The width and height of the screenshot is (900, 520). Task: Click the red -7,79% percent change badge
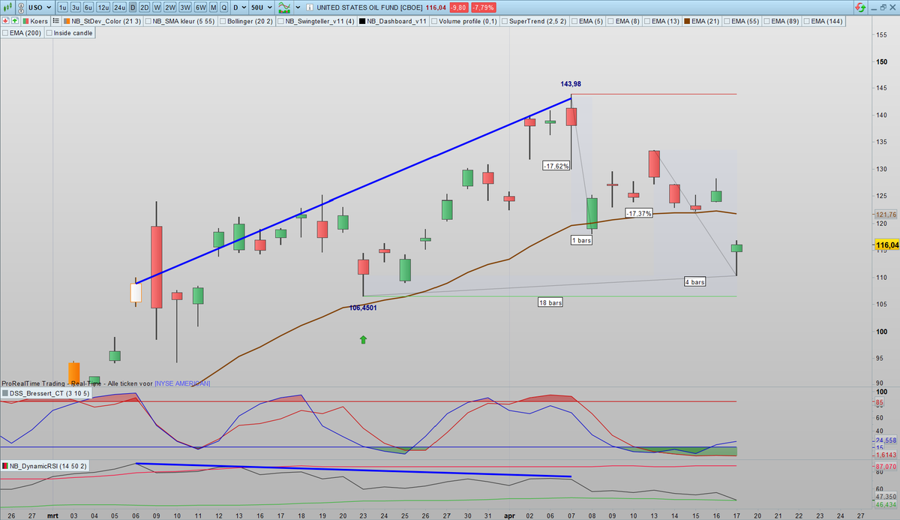(x=483, y=8)
